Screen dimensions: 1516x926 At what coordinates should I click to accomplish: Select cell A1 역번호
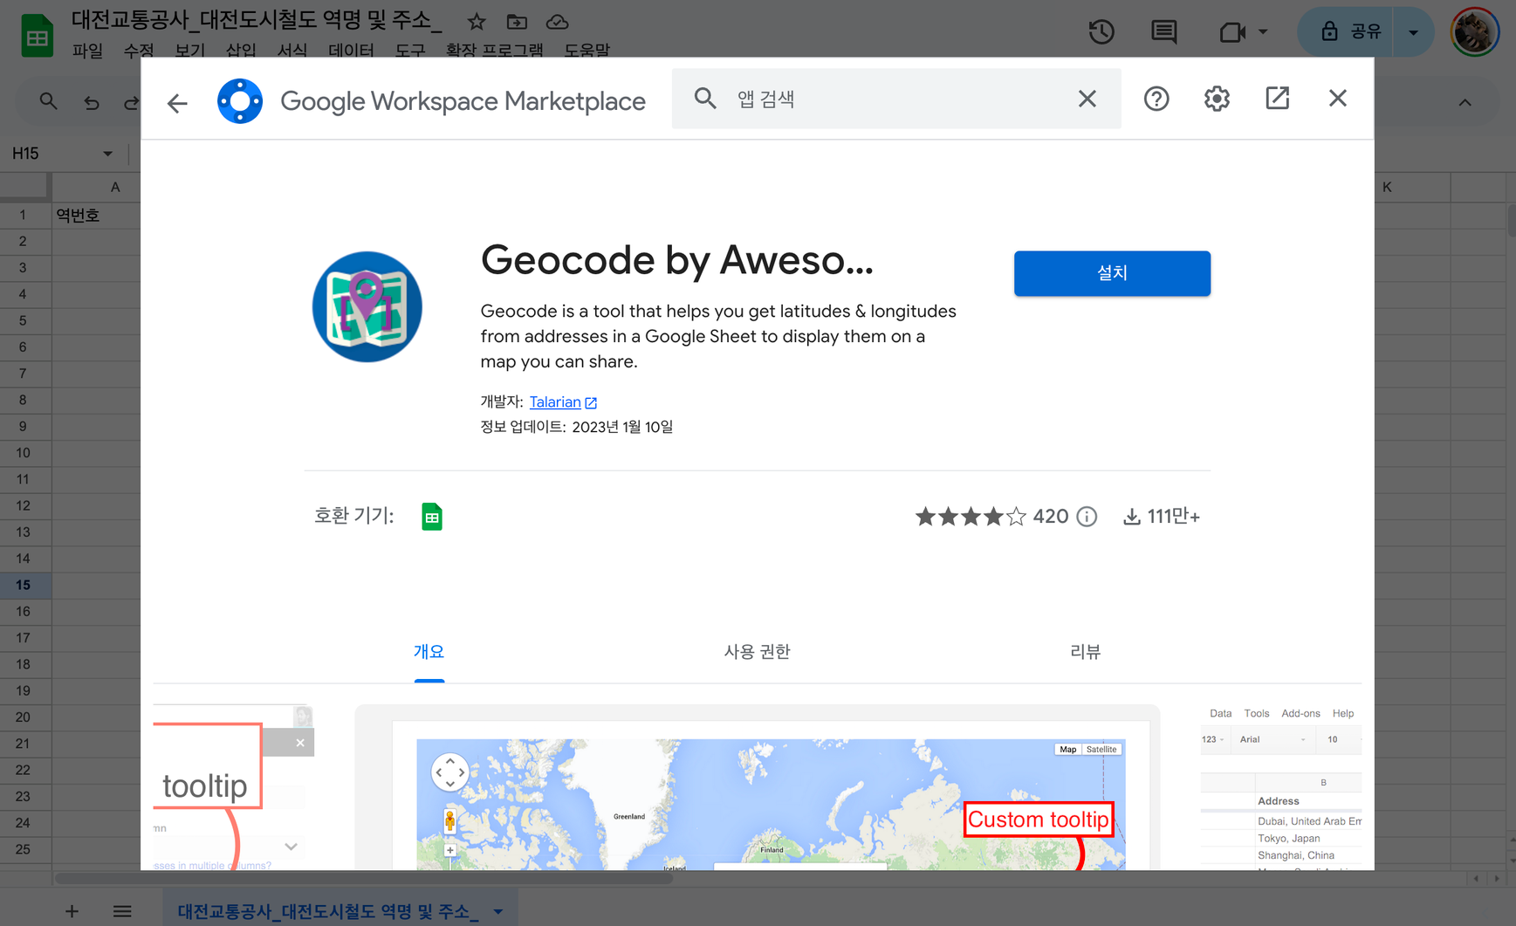coord(96,215)
